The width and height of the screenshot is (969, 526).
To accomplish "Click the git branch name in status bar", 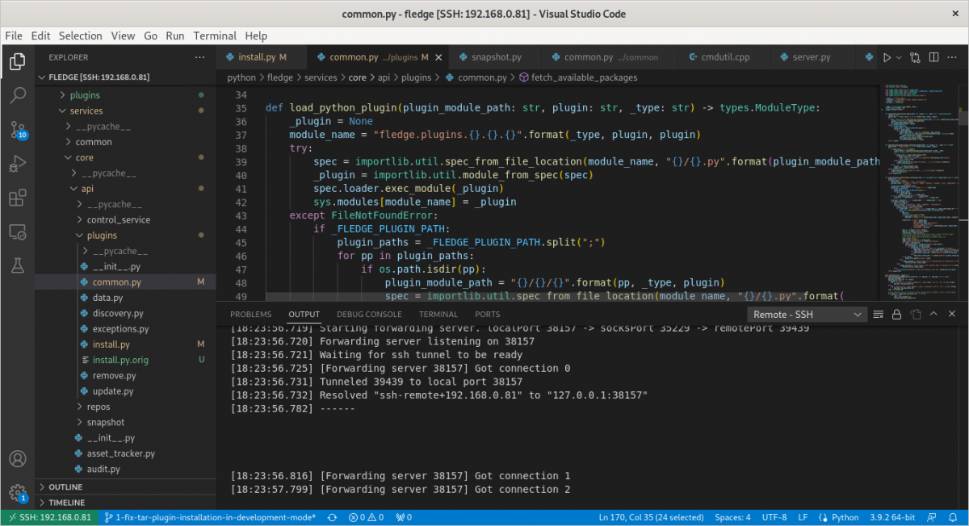I will point(211,517).
